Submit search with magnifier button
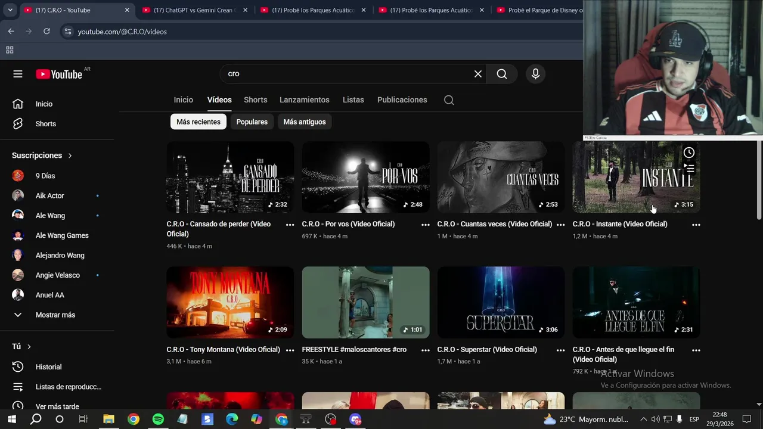 click(502, 74)
